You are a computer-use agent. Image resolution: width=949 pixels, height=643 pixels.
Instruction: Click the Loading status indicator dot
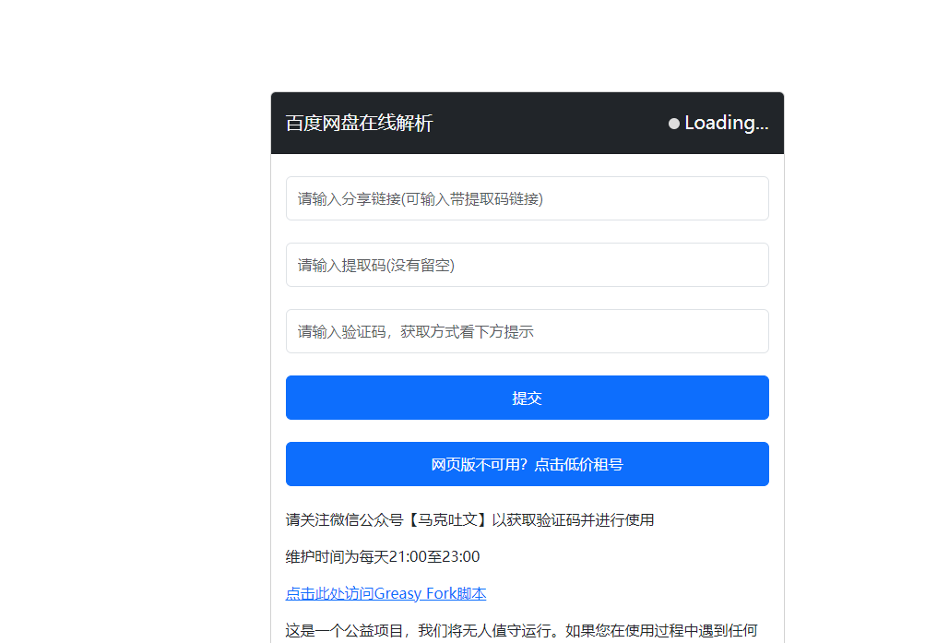(674, 122)
